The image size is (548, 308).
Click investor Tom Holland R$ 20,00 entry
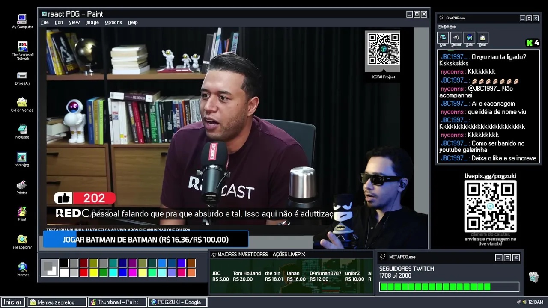pos(247,276)
